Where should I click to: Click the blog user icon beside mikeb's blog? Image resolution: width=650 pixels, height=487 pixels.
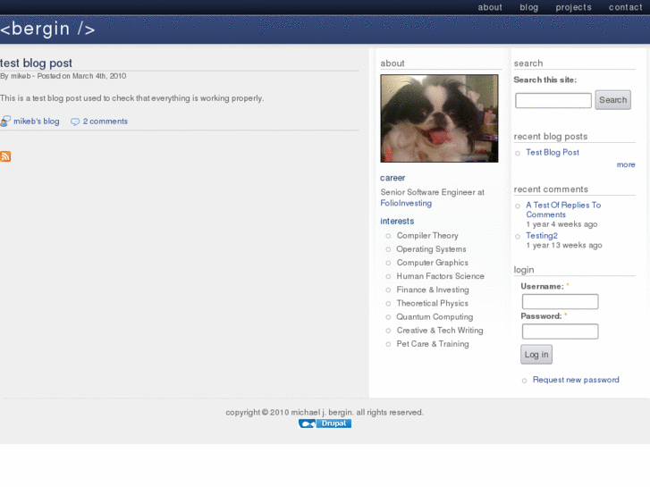point(5,122)
